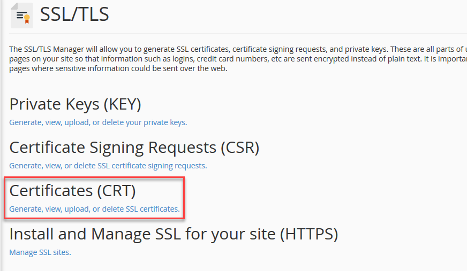Viewport: 467px width, 271px height.
Task: Click the gold ribbon badge on the icon
Action: tap(27, 18)
